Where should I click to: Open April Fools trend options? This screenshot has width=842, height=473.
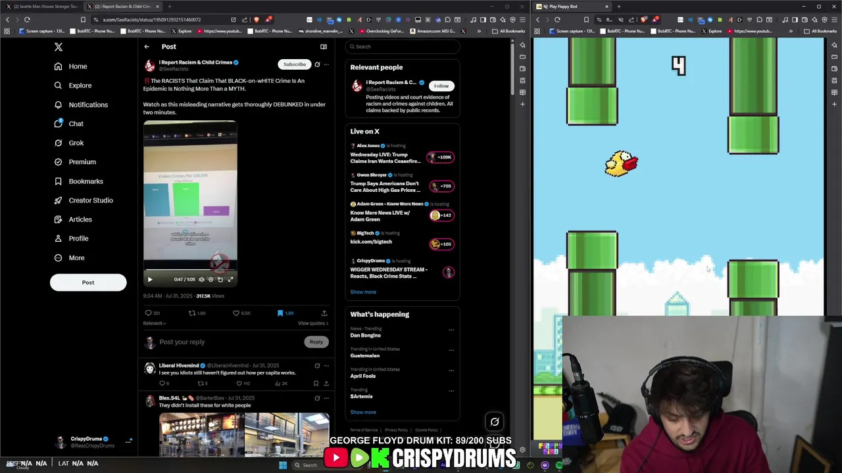pos(451,370)
